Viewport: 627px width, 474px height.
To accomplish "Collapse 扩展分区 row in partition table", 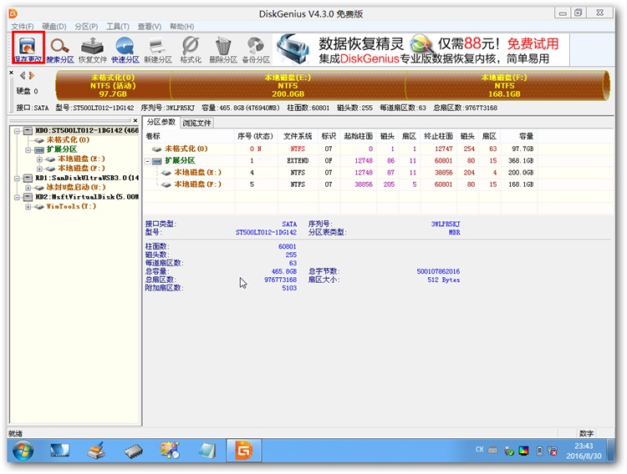I will [147, 161].
